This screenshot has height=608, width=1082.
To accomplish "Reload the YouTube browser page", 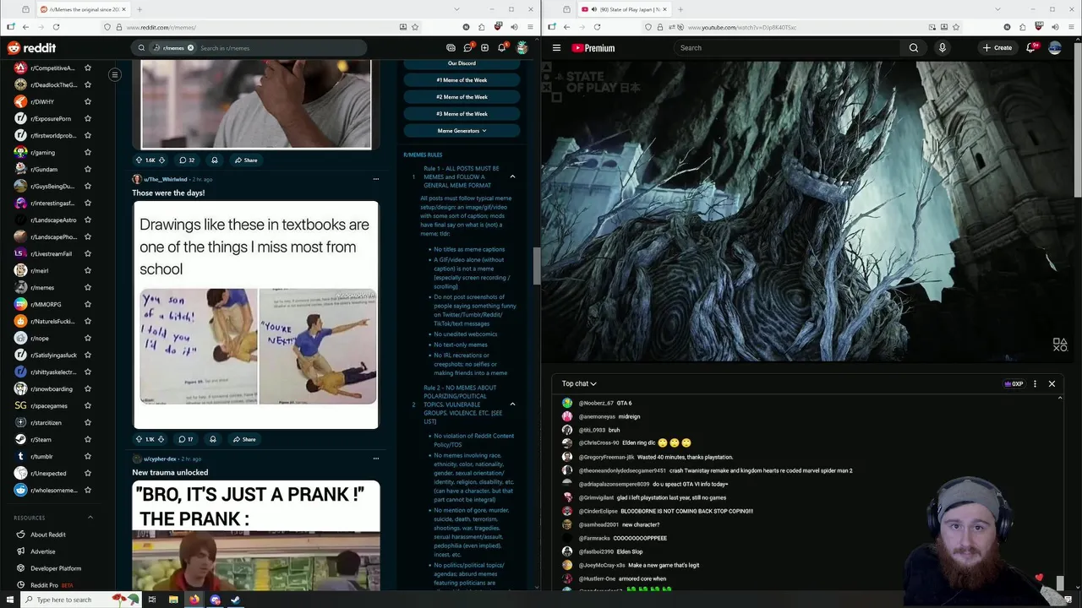I will pyautogui.click(x=597, y=27).
